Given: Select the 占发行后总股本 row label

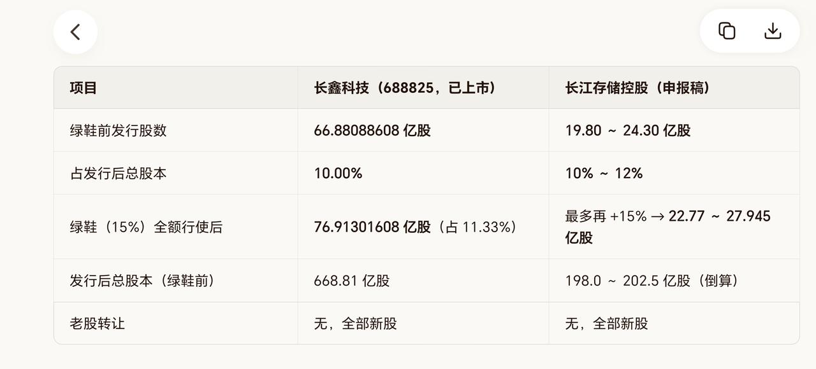Looking at the screenshot, I should click(119, 173).
